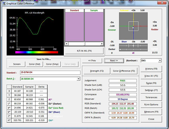
Task: Close the Graphical Color Difference window
Action: 162,3
